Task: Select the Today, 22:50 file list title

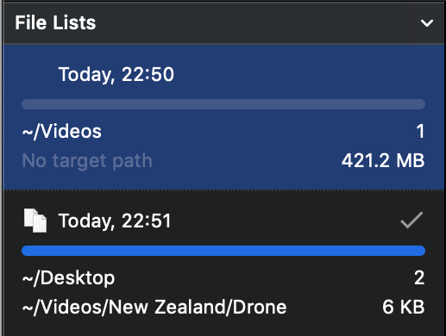Action: [116, 74]
